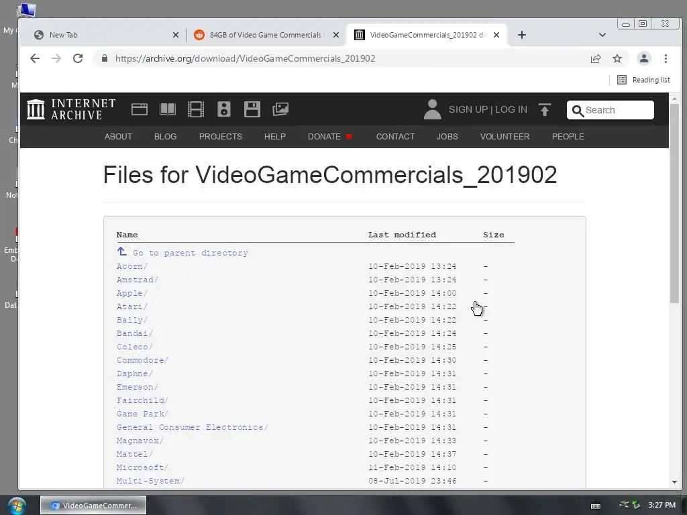Open the Coleco/ folder

(134, 347)
